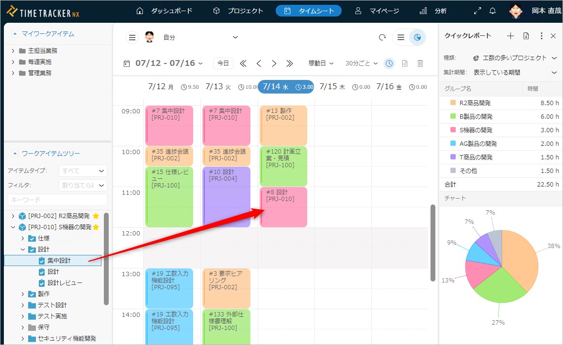The image size is (563, 345).
Task: Open quick report more options menu
Action: [x=541, y=36]
